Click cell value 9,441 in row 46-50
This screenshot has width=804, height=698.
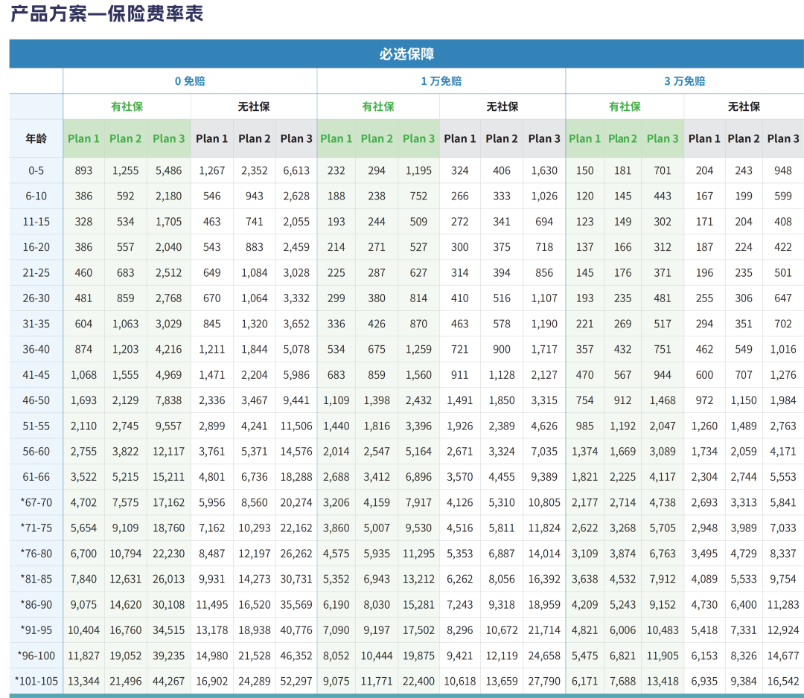click(x=296, y=400)
